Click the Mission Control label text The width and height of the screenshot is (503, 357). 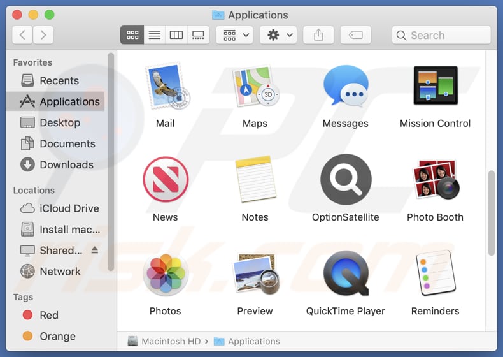(x=436, y=124)
